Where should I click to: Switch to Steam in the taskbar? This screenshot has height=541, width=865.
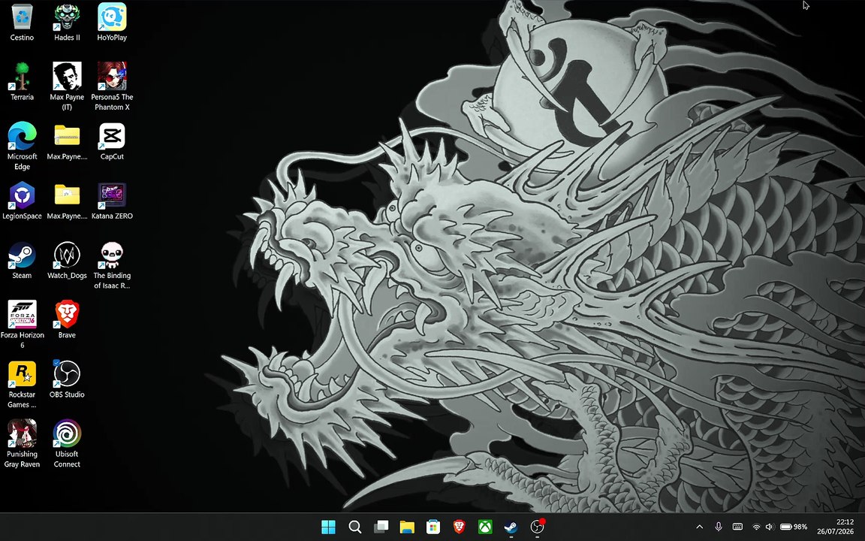tap(511, 527)
